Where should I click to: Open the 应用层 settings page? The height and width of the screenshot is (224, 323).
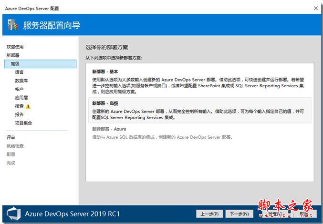tap(21, 98)
